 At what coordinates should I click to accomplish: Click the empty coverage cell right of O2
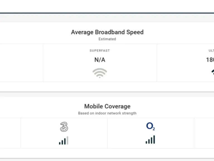204,133
